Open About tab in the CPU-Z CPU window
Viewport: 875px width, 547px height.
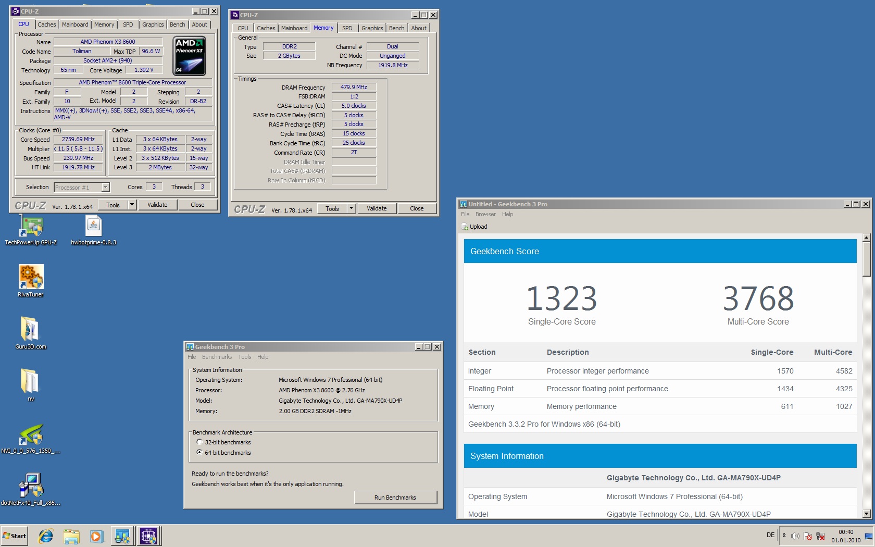pyautogui.click(x=199, y=24)
